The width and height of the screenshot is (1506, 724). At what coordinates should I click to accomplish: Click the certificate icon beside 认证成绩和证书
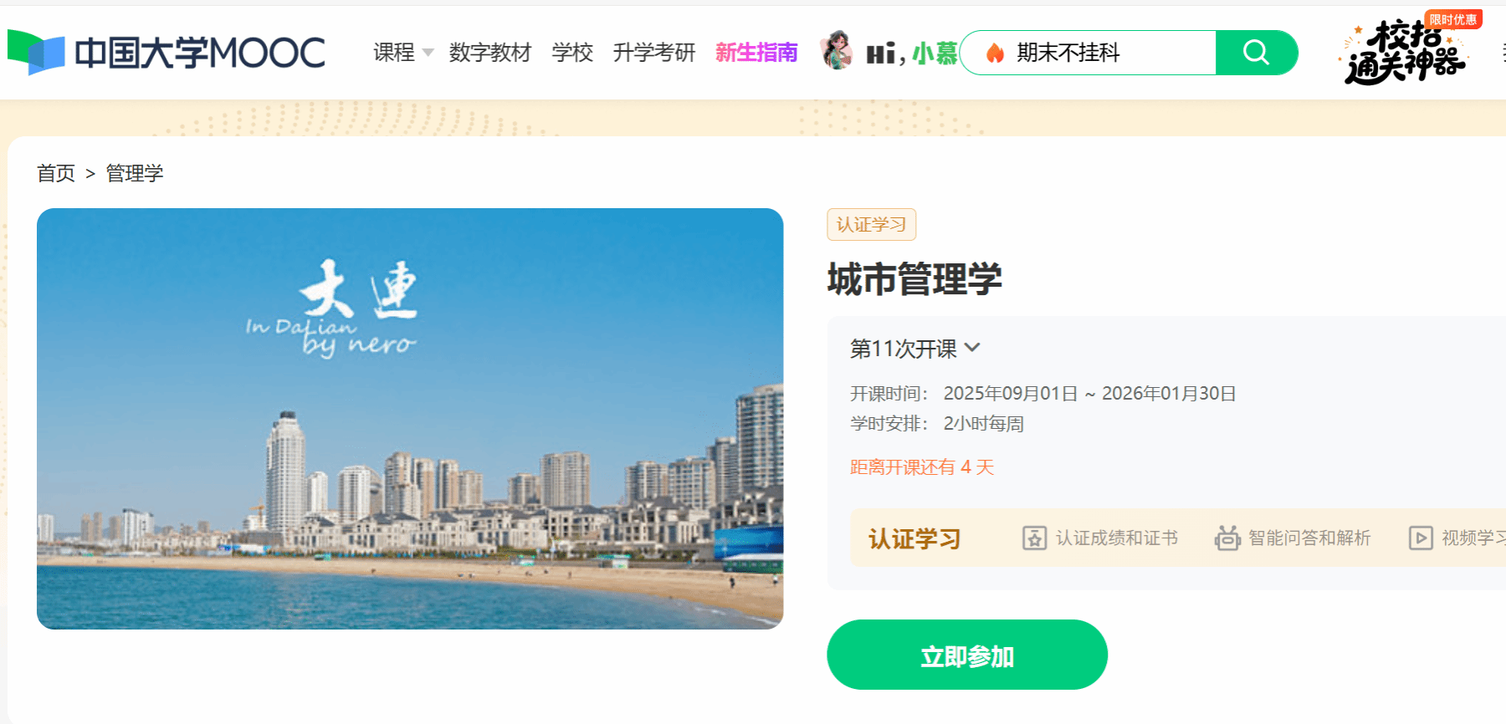point(1034,538)
